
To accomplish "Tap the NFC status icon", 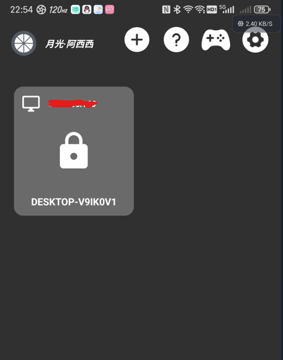I will coord(166,10).
